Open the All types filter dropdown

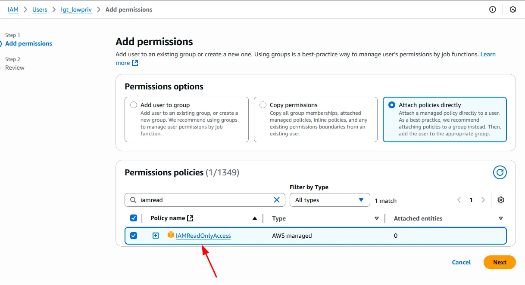pyautogui.click(x=330, y=200)
